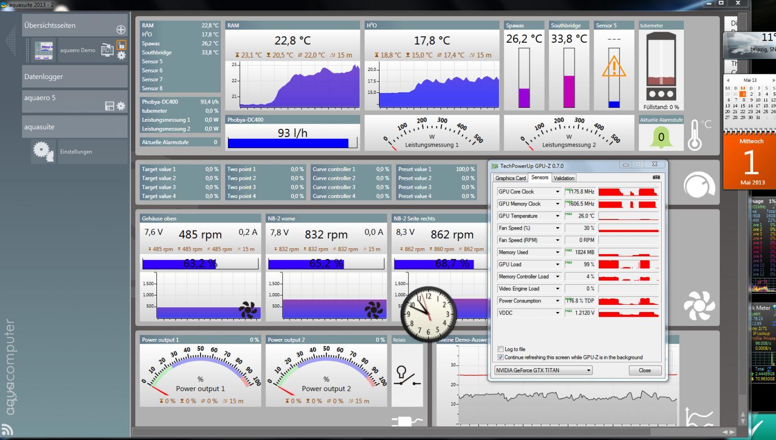Viewport: 776px width, 440px height.
Task: Click the thermometer °C icon
Action: click(x=699, y=135)
